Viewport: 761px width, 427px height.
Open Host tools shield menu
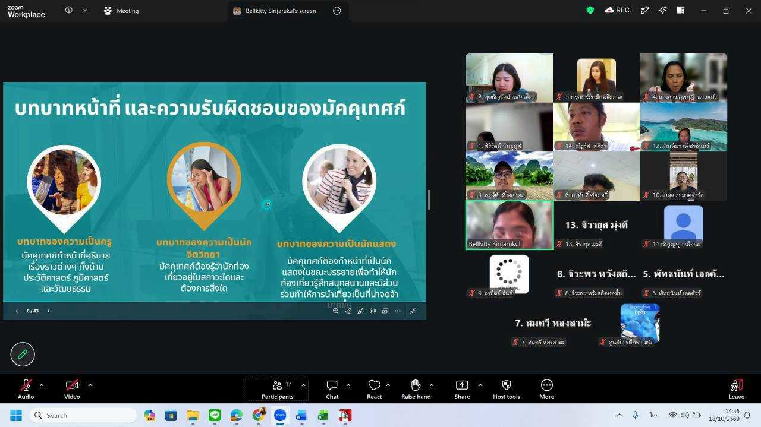pos(507,389)
